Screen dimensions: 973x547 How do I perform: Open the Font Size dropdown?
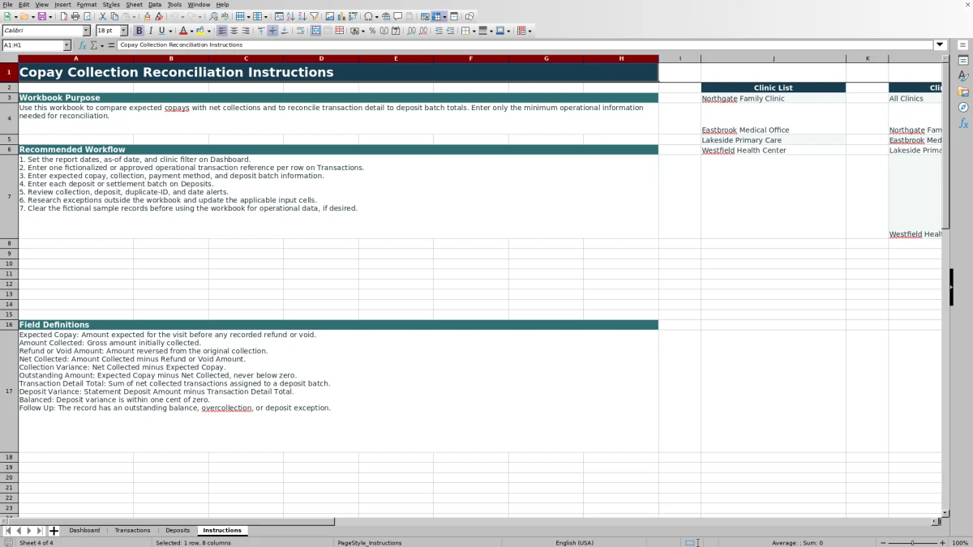pos(124,31)
